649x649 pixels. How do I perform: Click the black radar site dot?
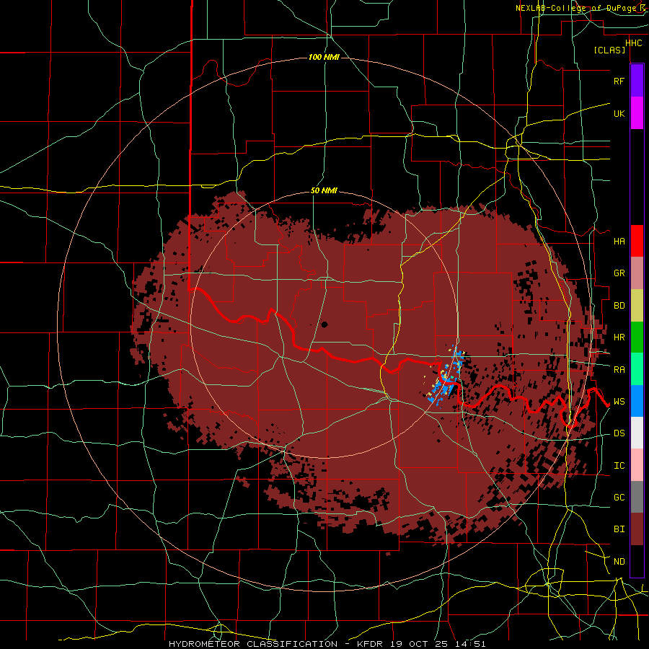324,324
